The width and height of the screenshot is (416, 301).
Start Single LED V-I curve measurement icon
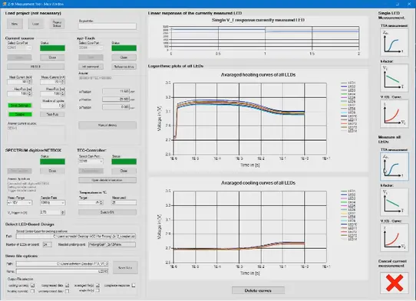click(395, 113)
